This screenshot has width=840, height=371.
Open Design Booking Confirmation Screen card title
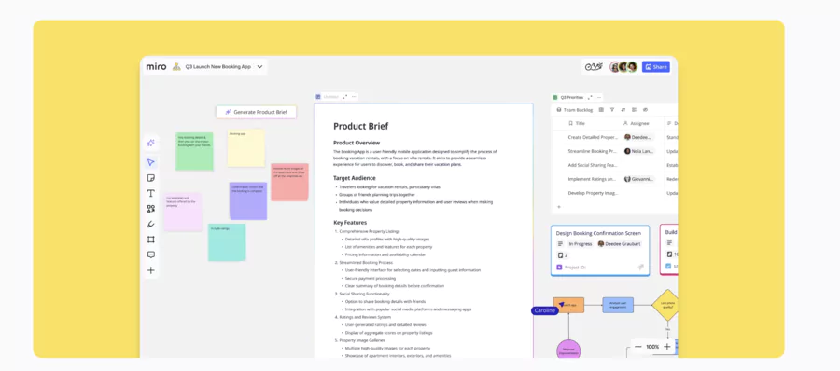(x=598, y=233)
